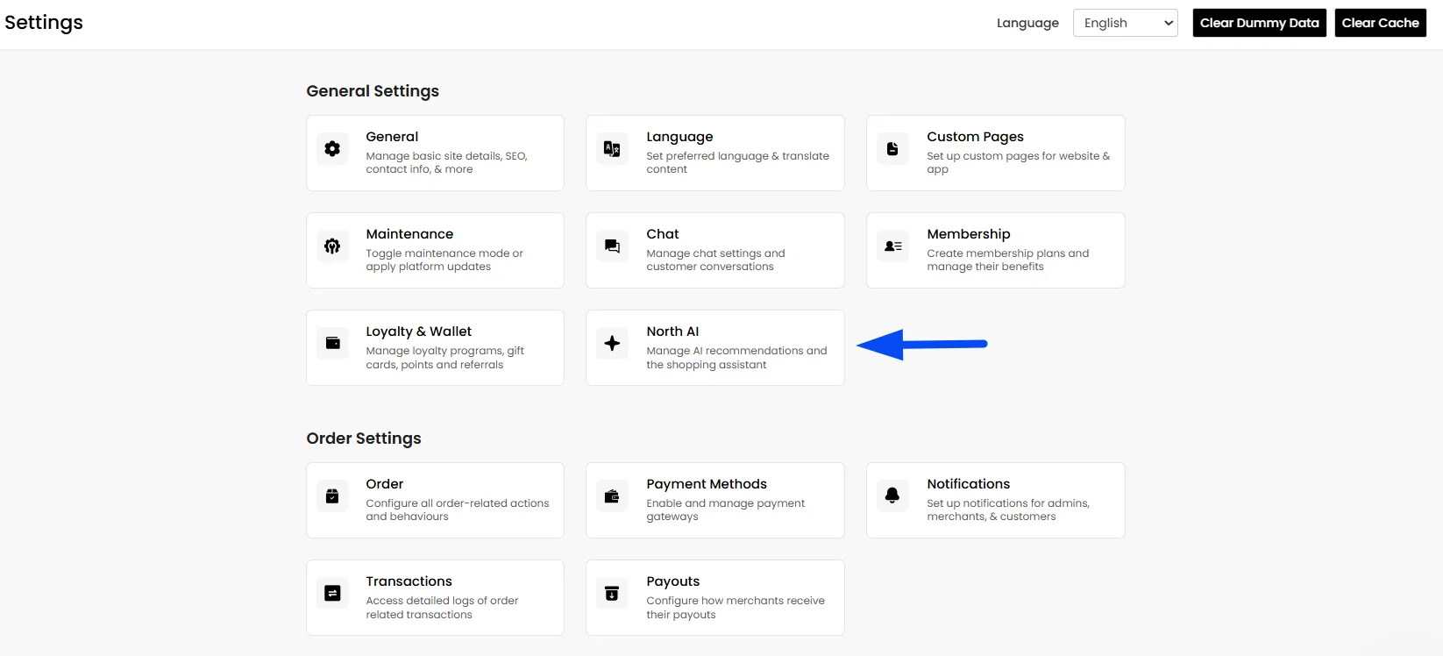Image resolution: width=1443 pixels, height=656 pixels.
Task: Click the Payouts archive icon
Action: (612, 594)
